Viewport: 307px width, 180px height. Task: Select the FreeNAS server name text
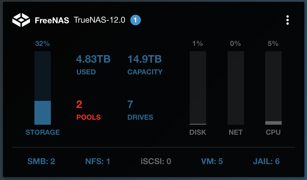click(52, 20)
